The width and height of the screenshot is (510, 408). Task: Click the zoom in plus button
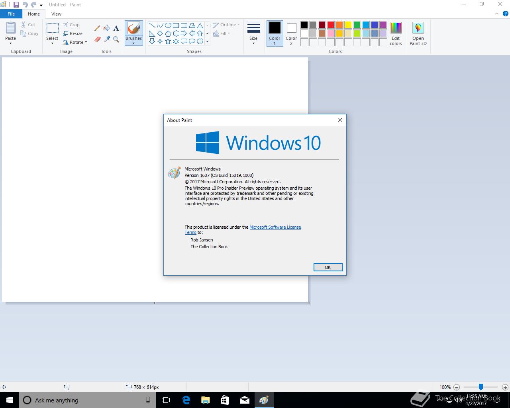point(505,387)
